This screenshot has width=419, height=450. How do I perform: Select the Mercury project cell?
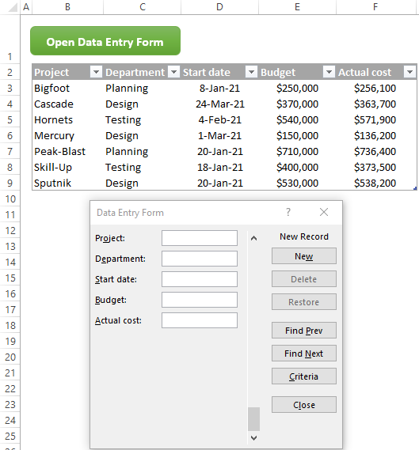(67, 135)
